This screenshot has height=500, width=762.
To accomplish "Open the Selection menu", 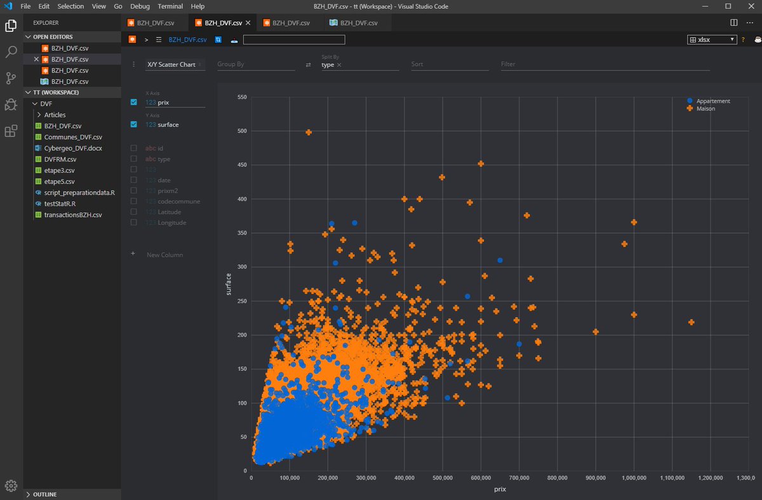I will pos(70,6).
